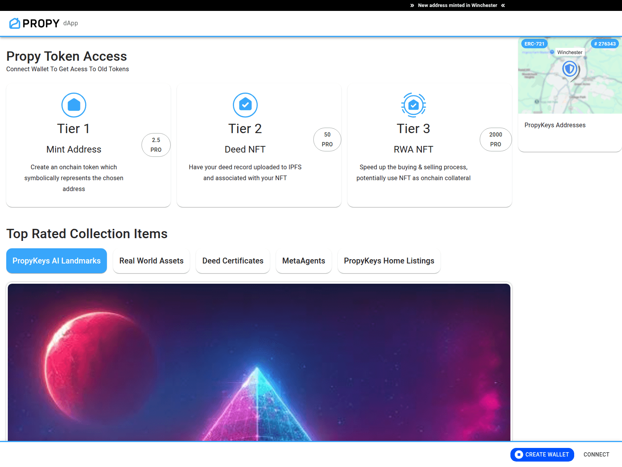Click the 2000 PRO price chip
The image size is (622, 467).
[496, 139]
